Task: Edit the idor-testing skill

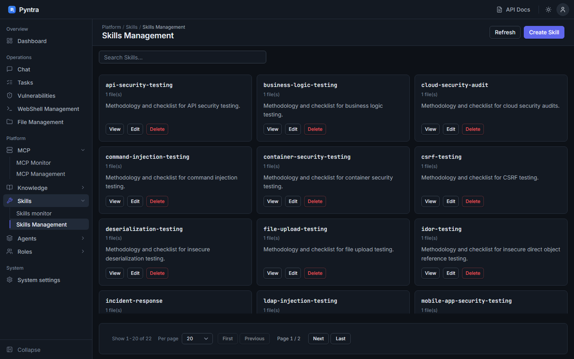Action: coord(451,273)
